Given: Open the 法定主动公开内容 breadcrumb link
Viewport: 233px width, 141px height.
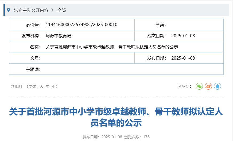Looking at the screenshot, I should pos(31,10).
